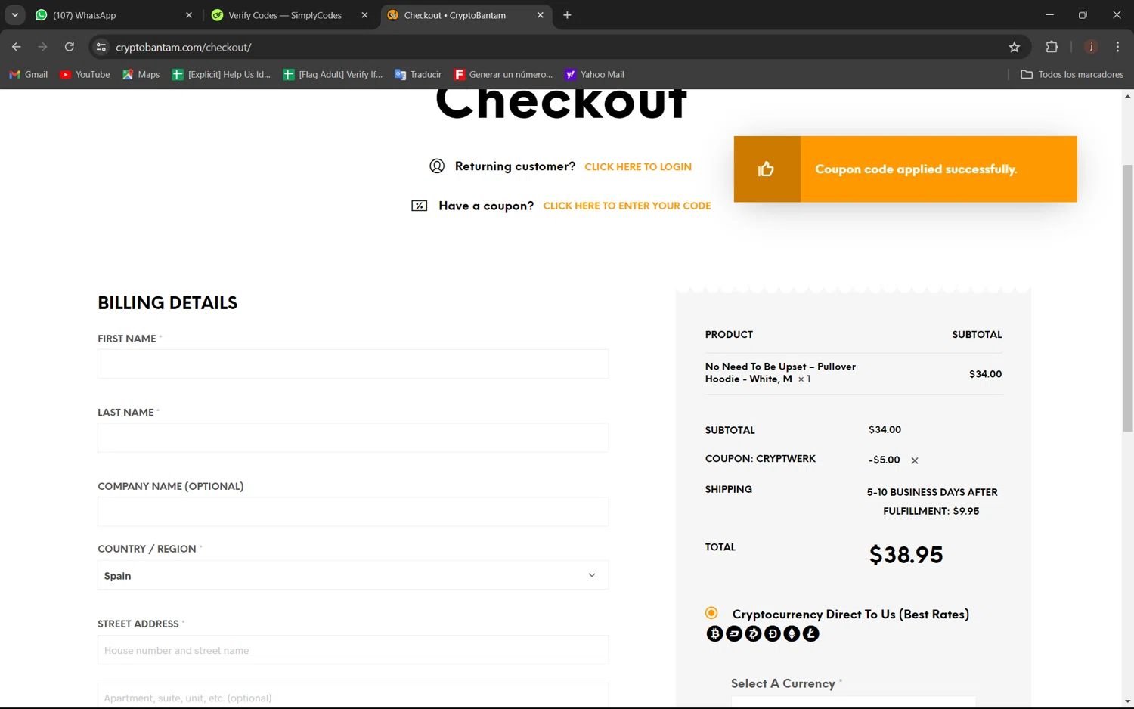Open the tab search dropdown arrow

[14, 15]
